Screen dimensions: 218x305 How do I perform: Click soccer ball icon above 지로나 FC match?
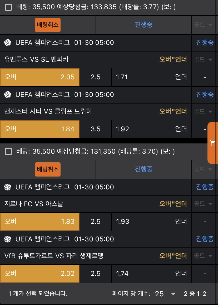coord(8,187)
